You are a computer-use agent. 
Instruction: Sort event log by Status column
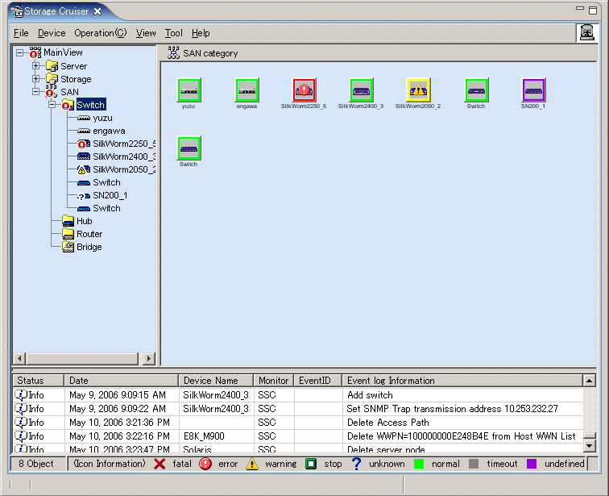[x=38, y=380]
